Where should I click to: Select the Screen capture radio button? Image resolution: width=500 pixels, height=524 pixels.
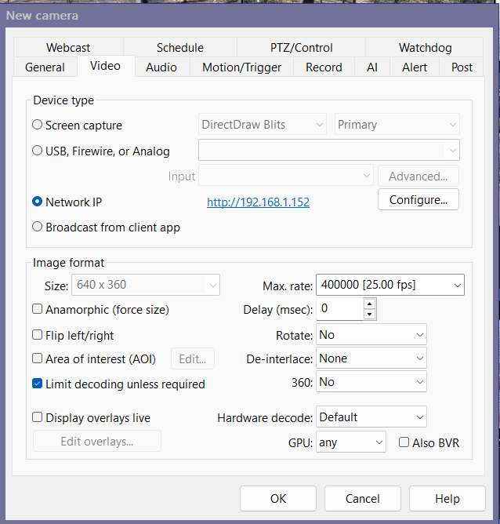tap(38, 125)
